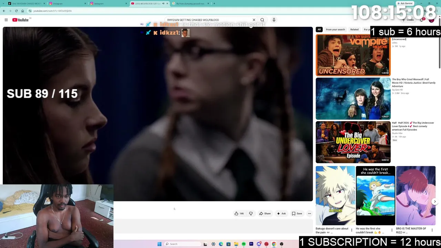Open He was the first short

375,196
